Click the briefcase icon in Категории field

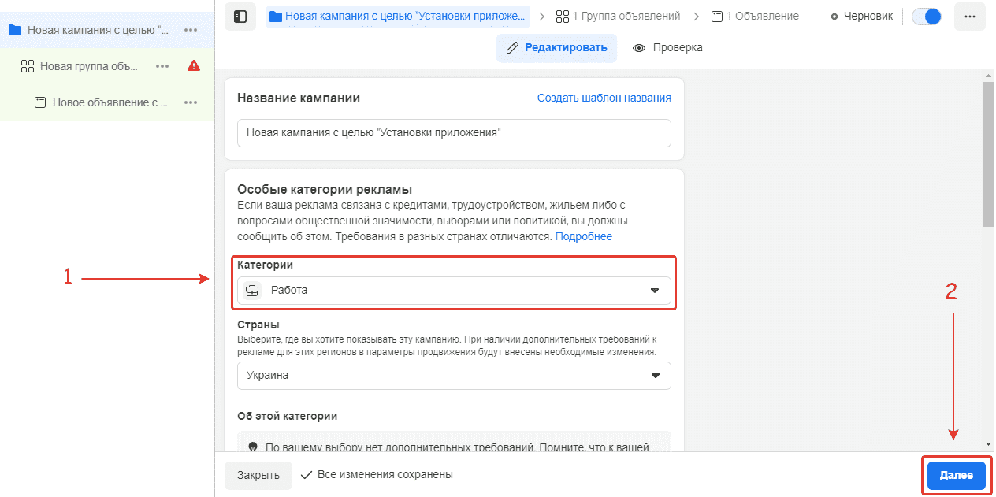tap(252, 291)
